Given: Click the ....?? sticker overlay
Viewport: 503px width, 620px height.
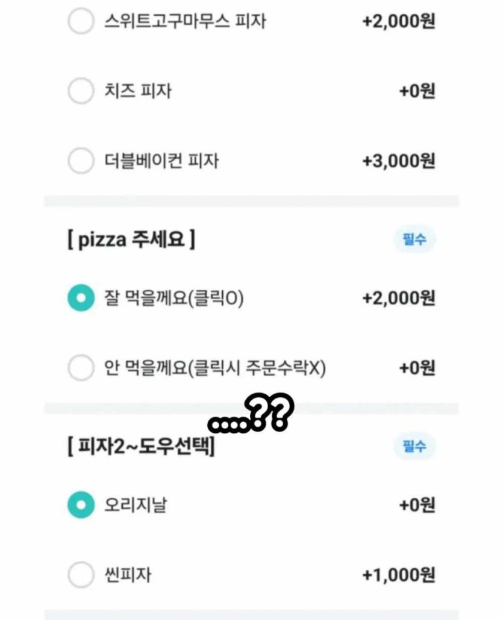Looking at the screenshot, I should (251, 414).
